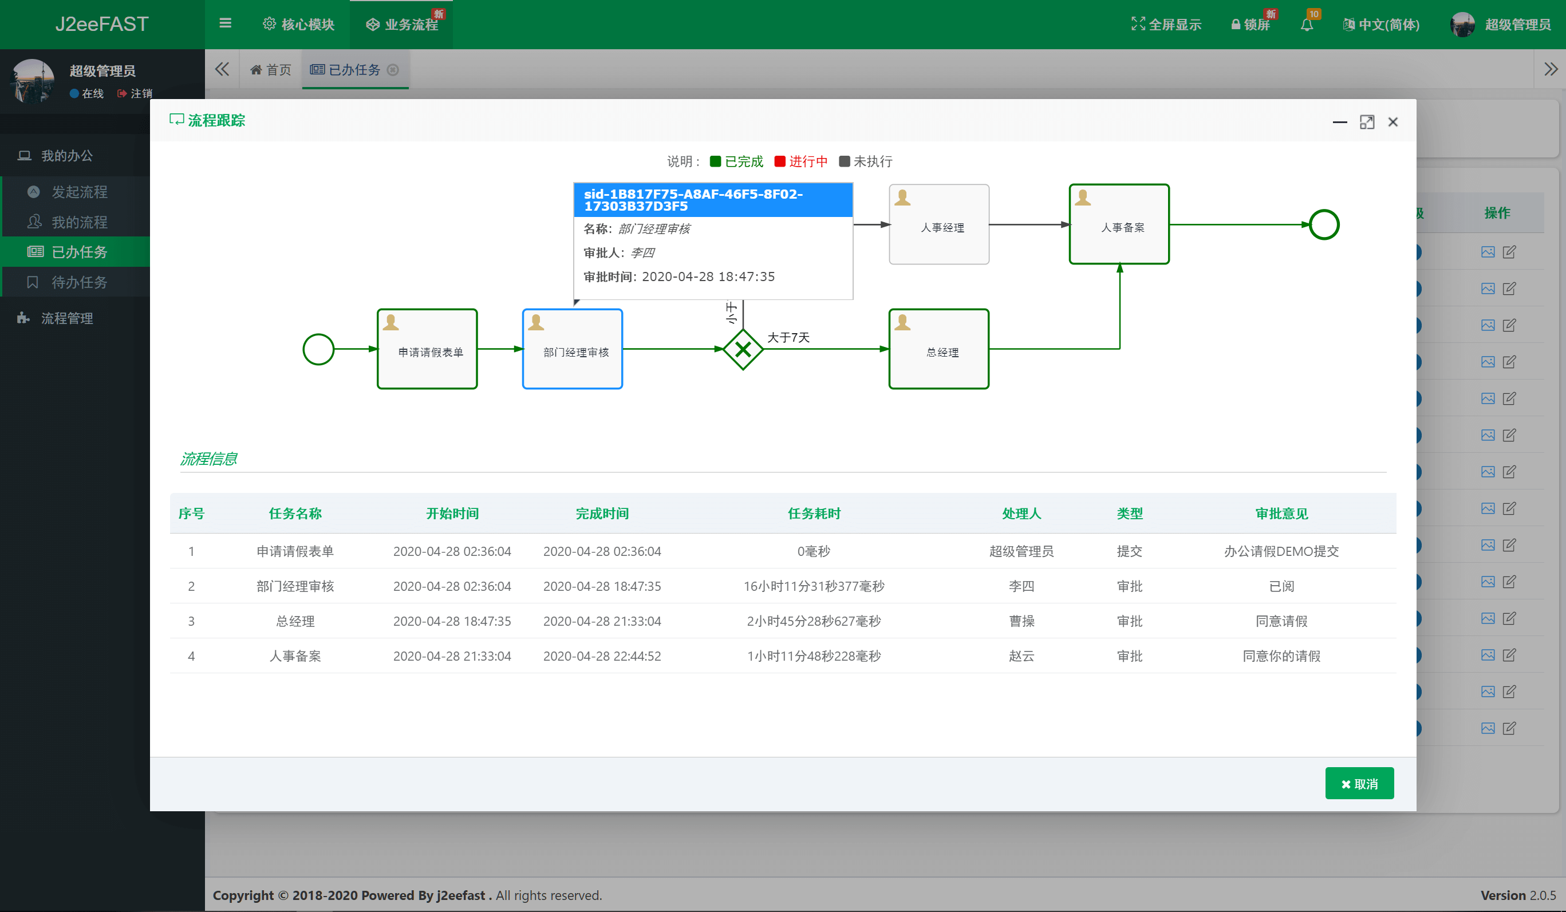Select 待办任务 in the sidebar

[79, 282]
